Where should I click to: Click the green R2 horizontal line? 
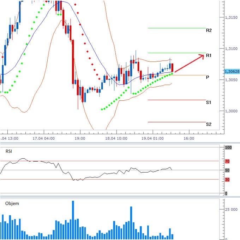177,28
